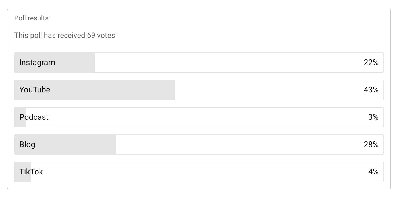
Task: Click the gray filled Instagram progress bar
Action: [55, 63]
